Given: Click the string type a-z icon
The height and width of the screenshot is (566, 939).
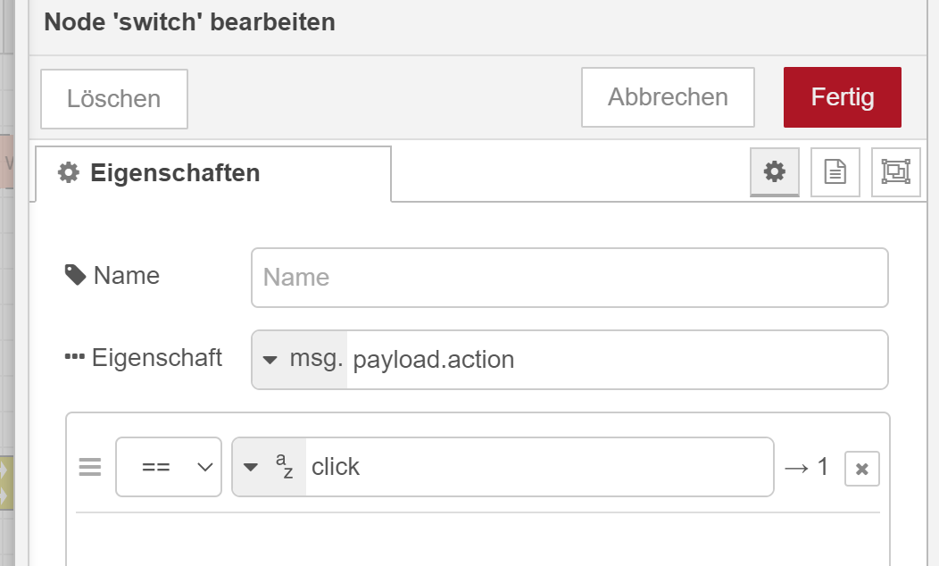Looking at the screenshot, I should pyautogui.click(x=285, y=467).
